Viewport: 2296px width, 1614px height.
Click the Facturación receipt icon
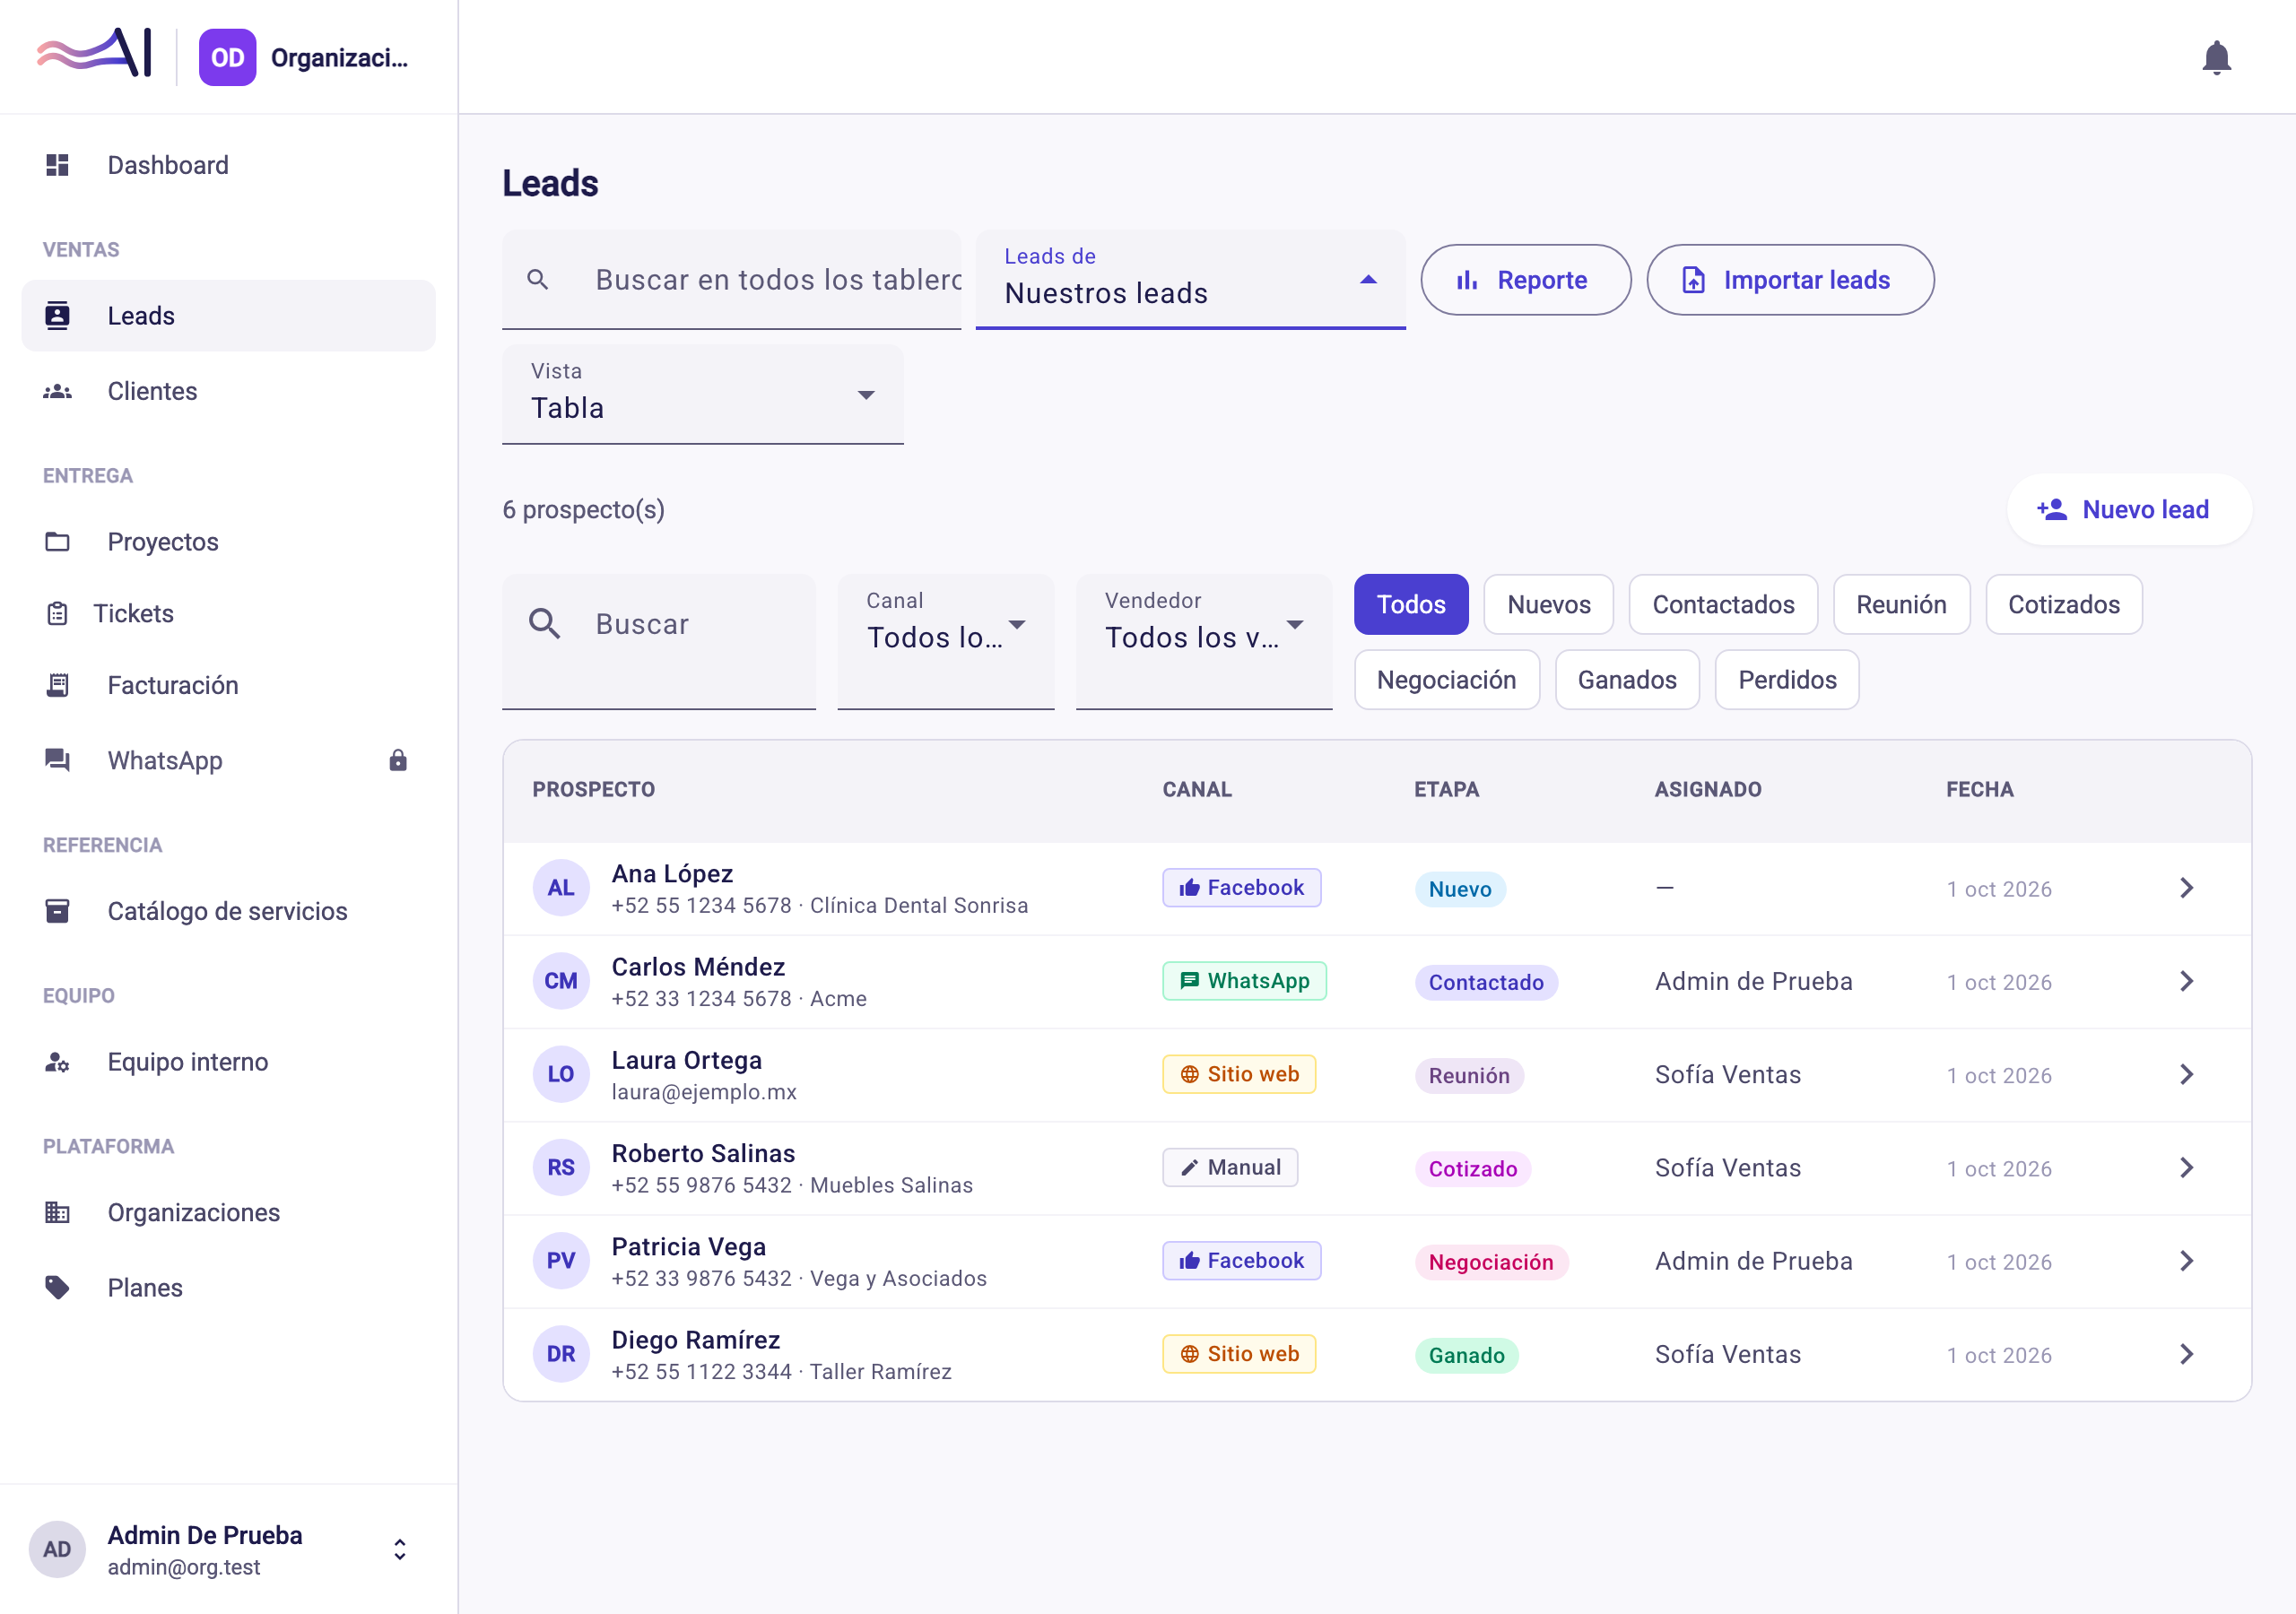(57, 685)
